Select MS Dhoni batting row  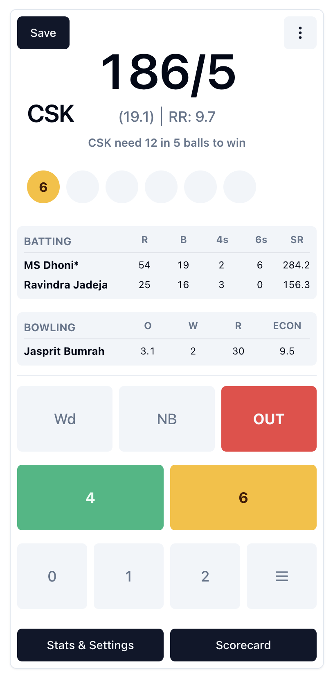tap(167, 265)
